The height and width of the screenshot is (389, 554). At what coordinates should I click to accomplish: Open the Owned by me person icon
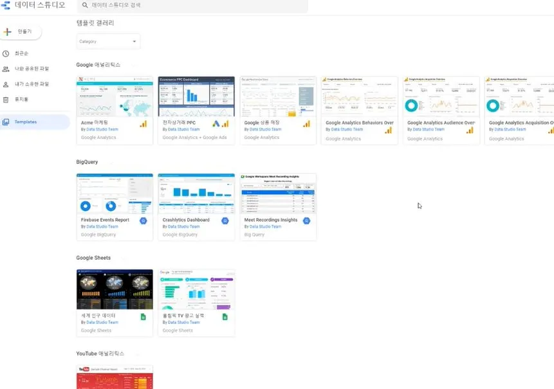pyautogui.click(x=6, y=84)
